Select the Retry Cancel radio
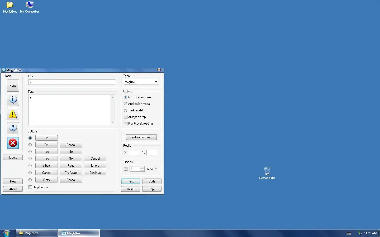Screen dimensions: 380x237 click(30, 180)
